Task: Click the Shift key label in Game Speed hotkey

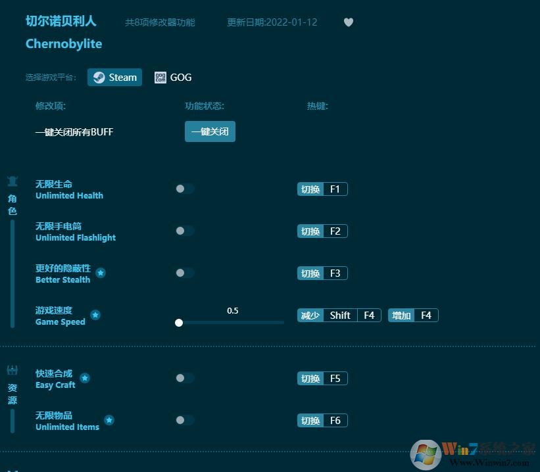Action: 339,315
